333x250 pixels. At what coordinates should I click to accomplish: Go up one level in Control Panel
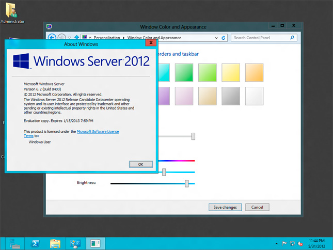pyautogui.click(x=76, y=38)
